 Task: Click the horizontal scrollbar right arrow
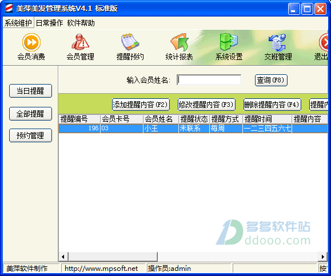pyautogui.click(x=323, y=257)
